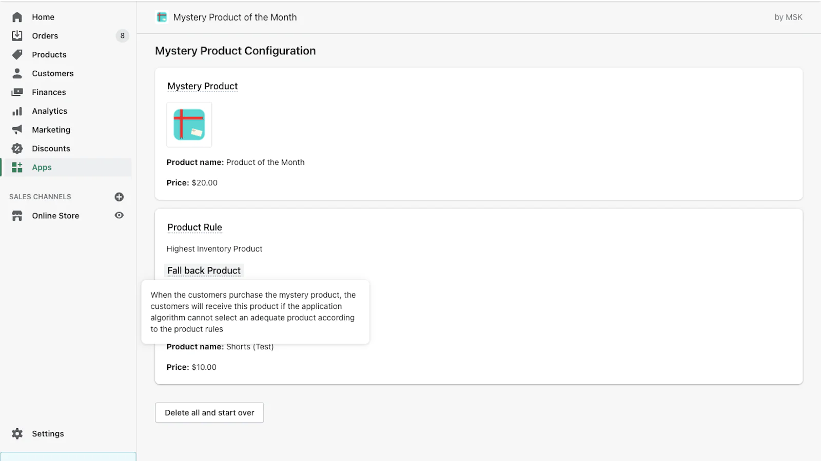Click the Product Rule heading

[194, 227]
